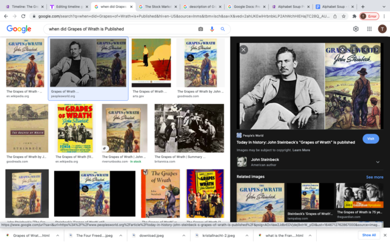Image resolution: width=390 pixels, height=243 pixels.
Task: Click the large preview image
Action: (x=310, y=86)
